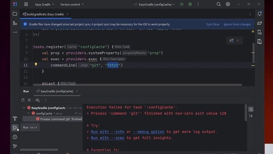This screenshot has height=154, width=273.
Task: Select Process 'command 'git'' finished tree row
Action: [52, 119]
